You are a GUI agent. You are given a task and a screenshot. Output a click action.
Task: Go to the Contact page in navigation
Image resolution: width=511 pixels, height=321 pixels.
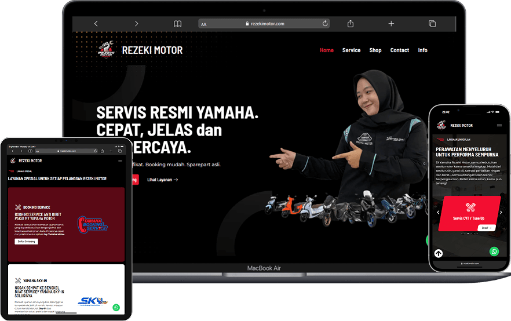tap(399, 50)
